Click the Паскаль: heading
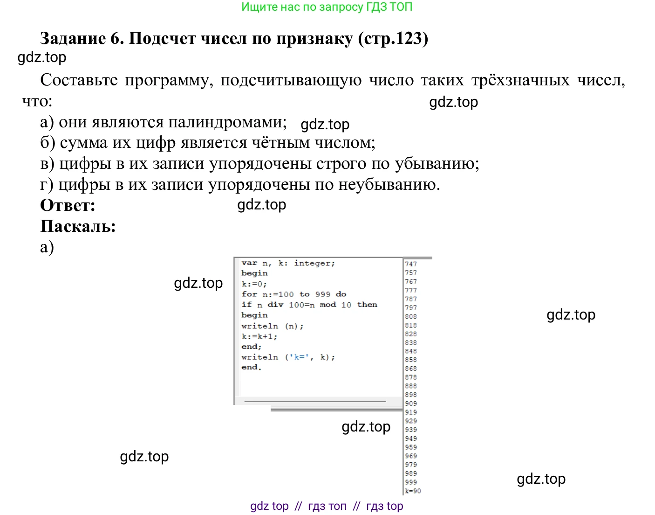Screen dimensions: 655x515 click(x=78, y=227)
